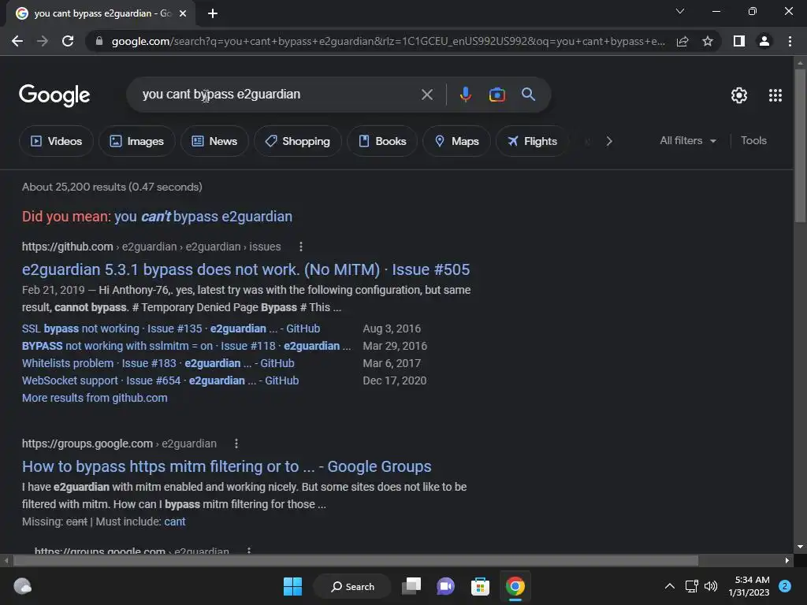This screenshot has width=807, height=605.
Task: Reload the current page
Action: [68, 41]
